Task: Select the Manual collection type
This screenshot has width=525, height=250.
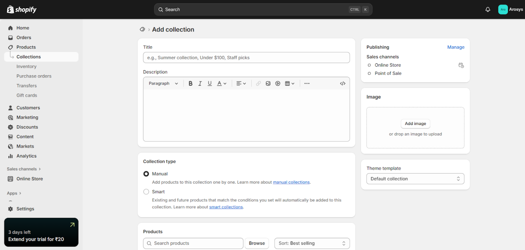Action: click(146, 174)
